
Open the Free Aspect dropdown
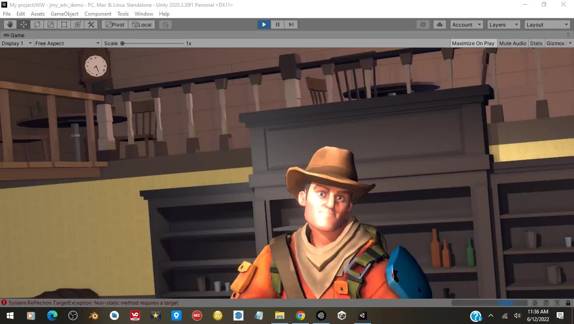[68, 43]
